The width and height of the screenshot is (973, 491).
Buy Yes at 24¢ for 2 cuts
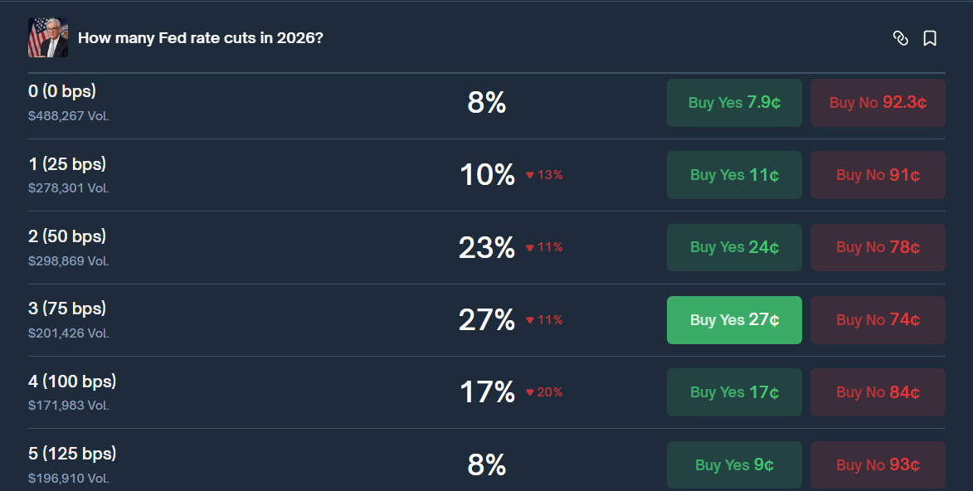coord(734,247)
